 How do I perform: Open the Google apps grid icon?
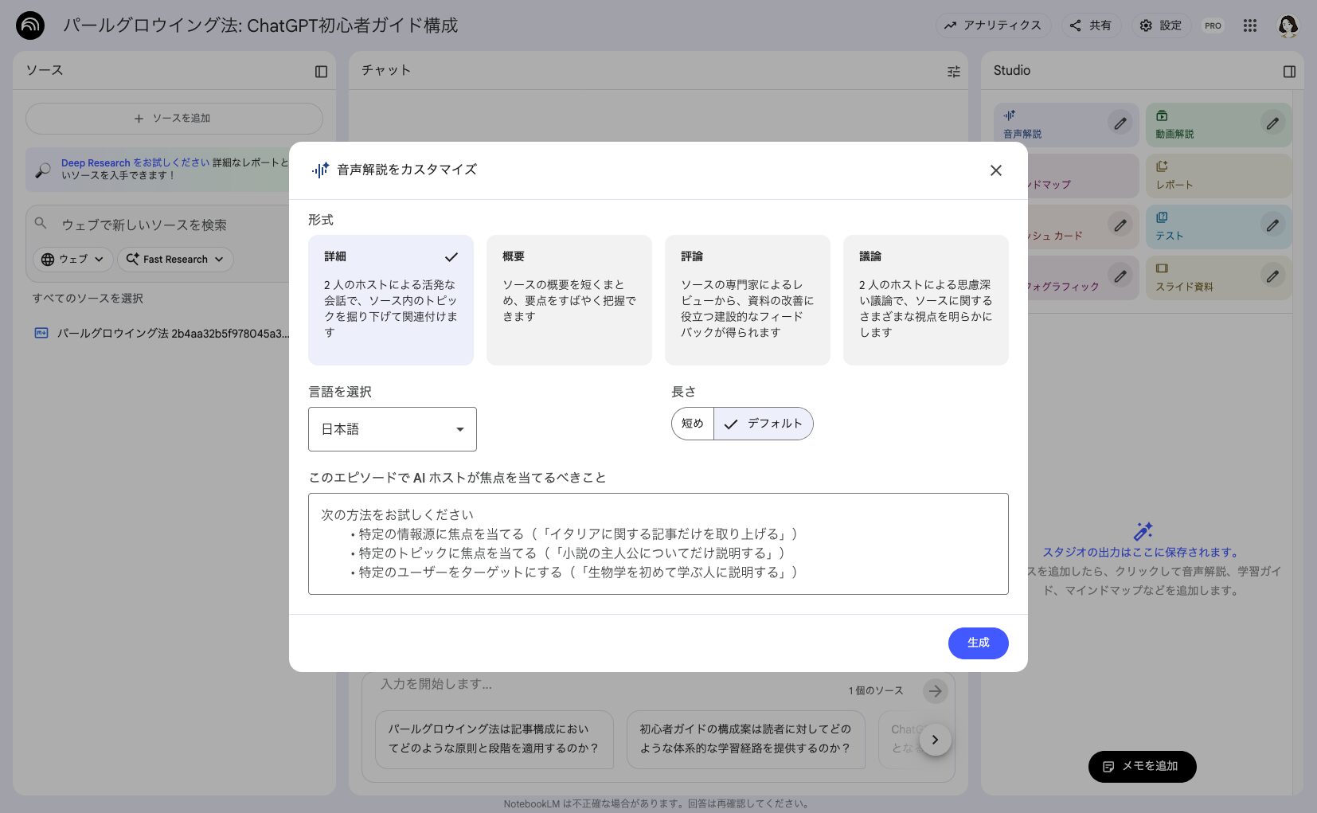tap(1250, 25)
